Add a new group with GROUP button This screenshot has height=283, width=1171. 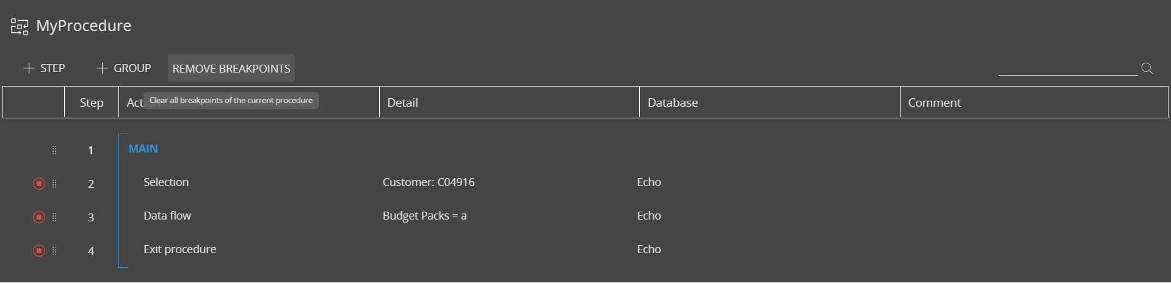[x=123, y=68]
